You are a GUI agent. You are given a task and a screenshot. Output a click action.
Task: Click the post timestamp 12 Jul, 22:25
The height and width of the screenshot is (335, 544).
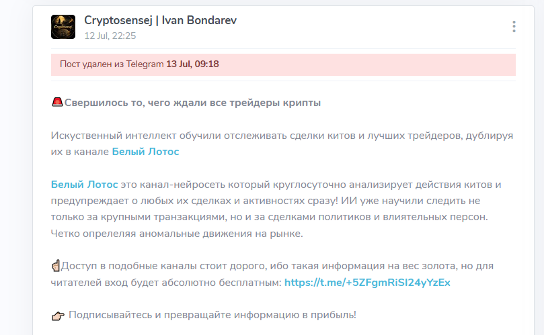click(110, 36)
